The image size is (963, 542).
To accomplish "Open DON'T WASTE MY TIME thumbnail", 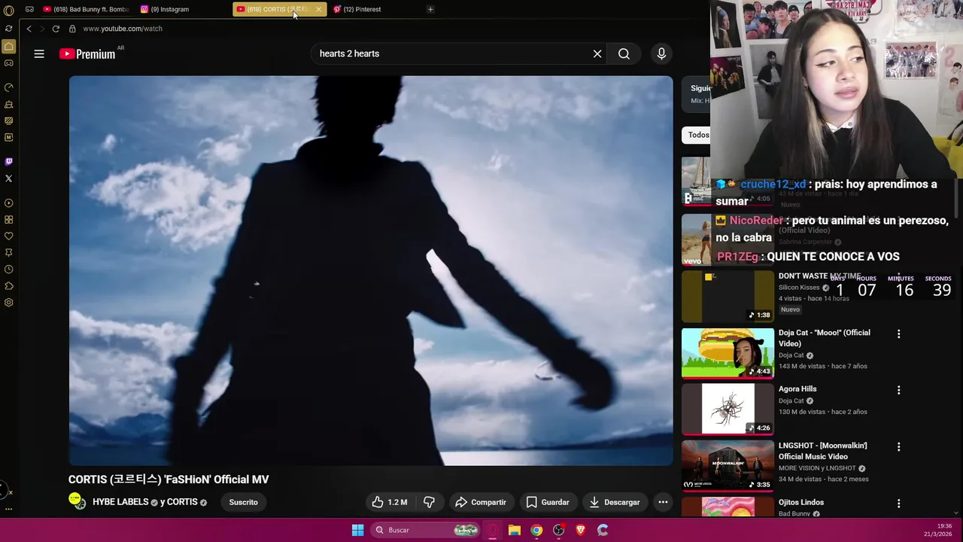I will coord(728,296).
